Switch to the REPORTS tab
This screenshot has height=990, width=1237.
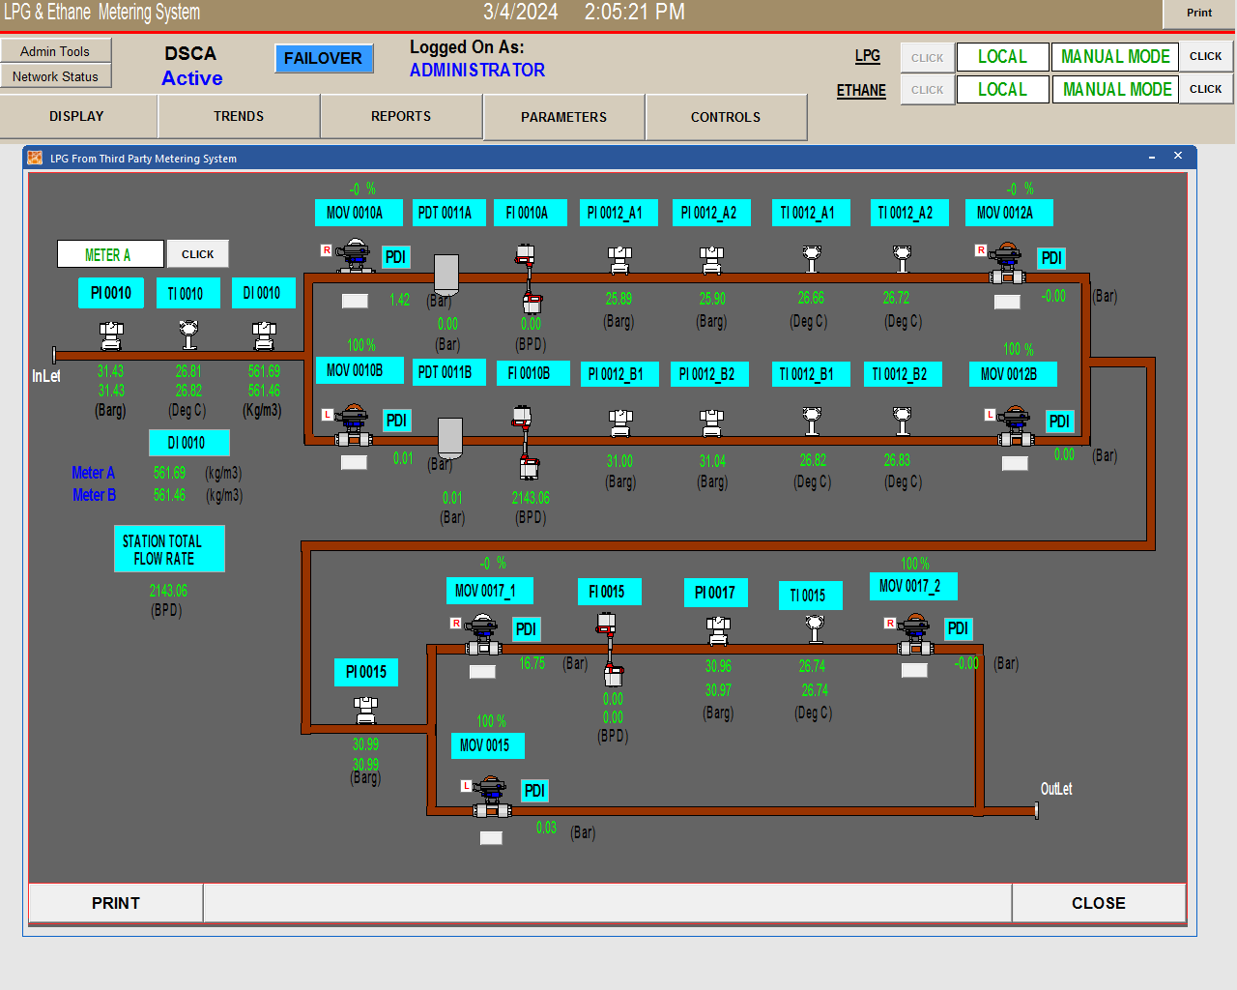tap(401, 117)
